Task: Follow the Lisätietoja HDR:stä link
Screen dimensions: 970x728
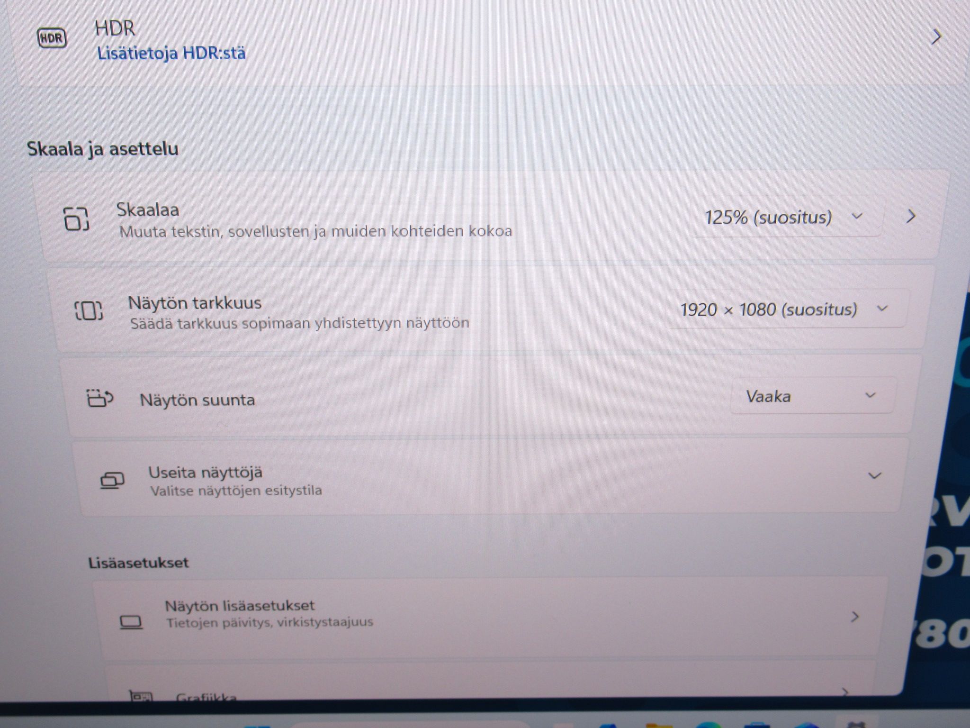Action: tap(171, 53)
